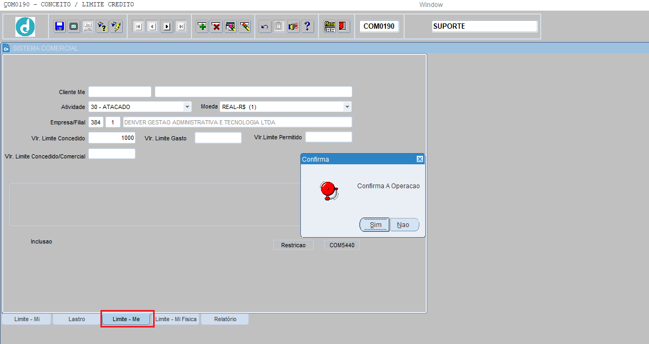The width and height of the screenshot is (649, 344).
Task: Click the Save floppy disk icon
Action: click(60, 26)
